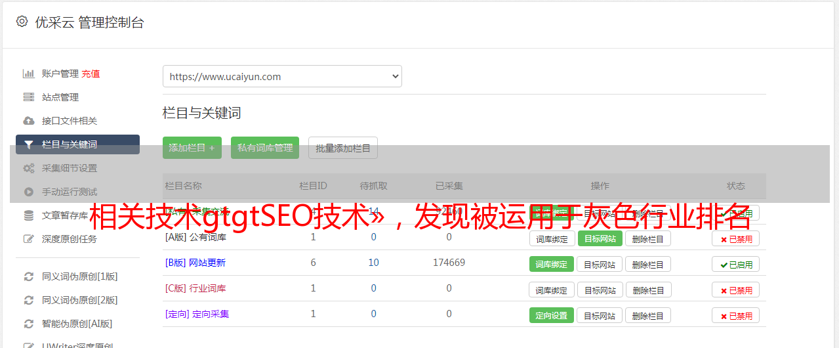Click the 已采集 value 174669
The height and width of the screenshot is (348, 839).
(449, 263)
